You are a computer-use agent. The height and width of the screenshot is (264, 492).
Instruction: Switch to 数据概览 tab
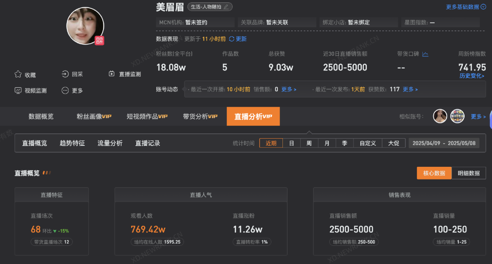click(41, 116)
